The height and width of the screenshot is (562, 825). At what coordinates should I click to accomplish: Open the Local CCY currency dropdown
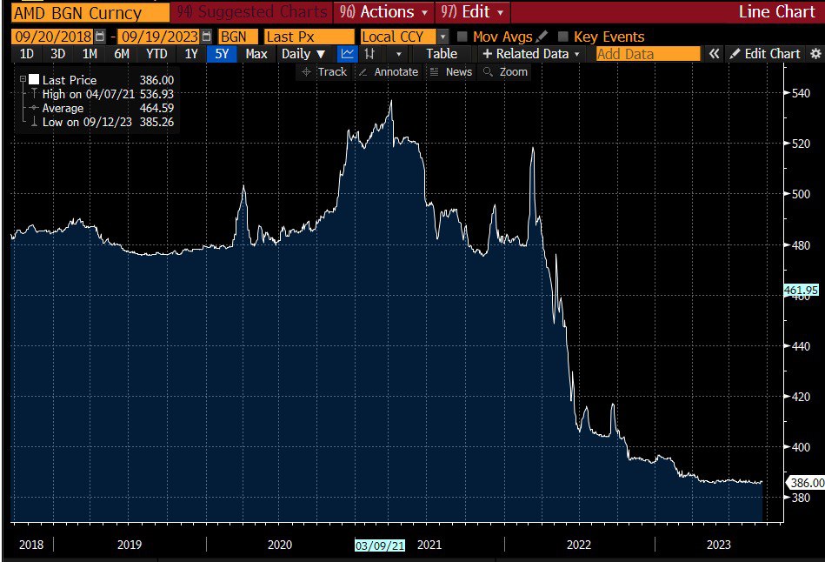tap(442, 37)
